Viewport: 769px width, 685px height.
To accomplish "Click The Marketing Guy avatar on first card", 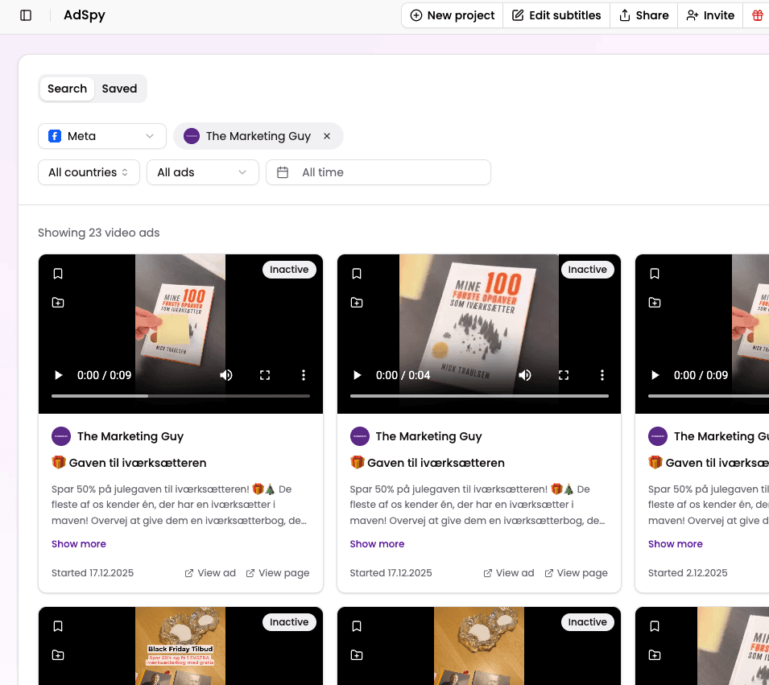I will (61, 436).
